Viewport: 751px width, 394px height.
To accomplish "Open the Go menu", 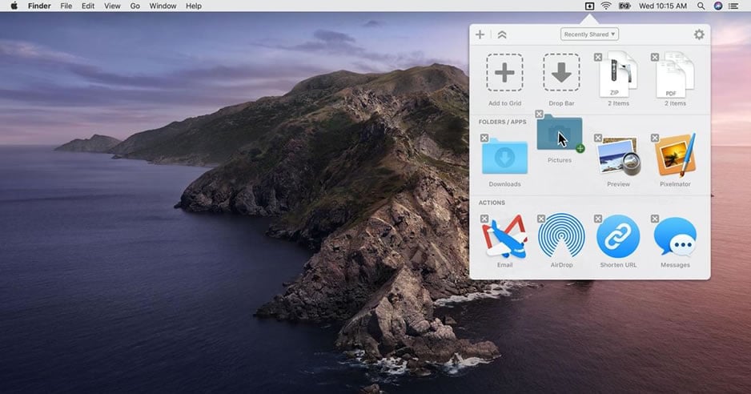I will pyautogui.click(x=135, y=6).
